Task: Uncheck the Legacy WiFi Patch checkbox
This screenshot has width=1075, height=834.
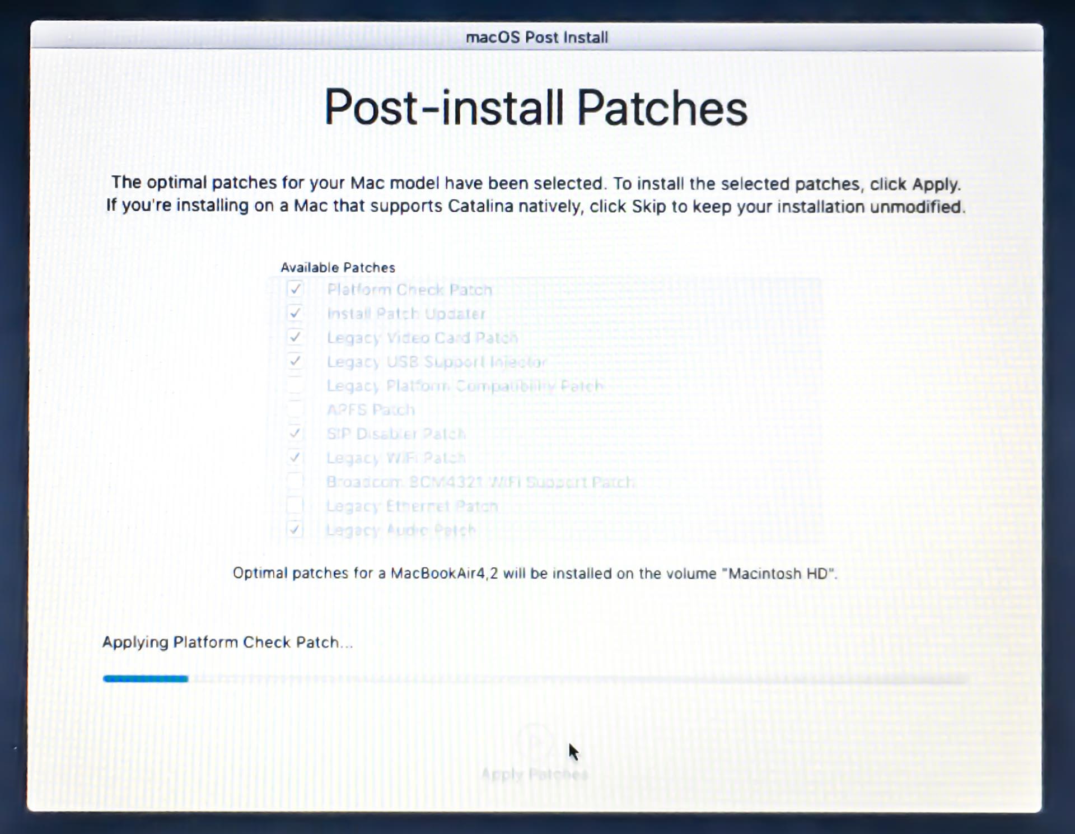Action: [295, 458]
